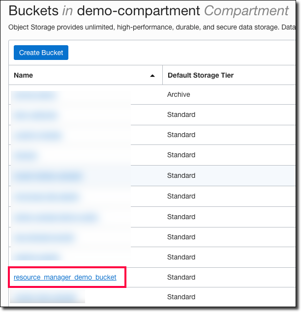301x312 pixels.
Task: Open blurred bucket link just above resource_manager_demo_bucket
Action: (36, 257)
